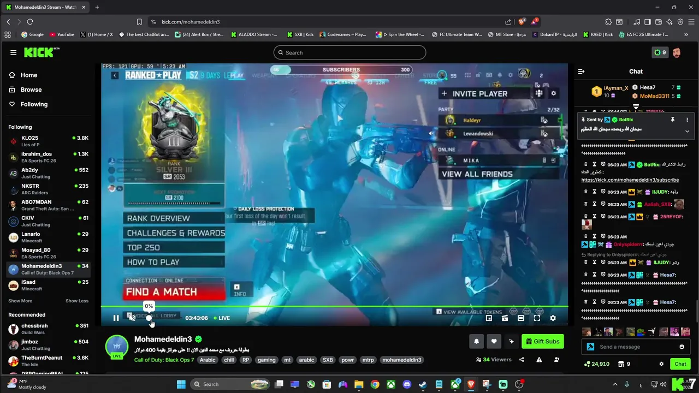Open the stream player settings gear
The height and width of the screenshot is (393, 699).
(x=553, y=318)
